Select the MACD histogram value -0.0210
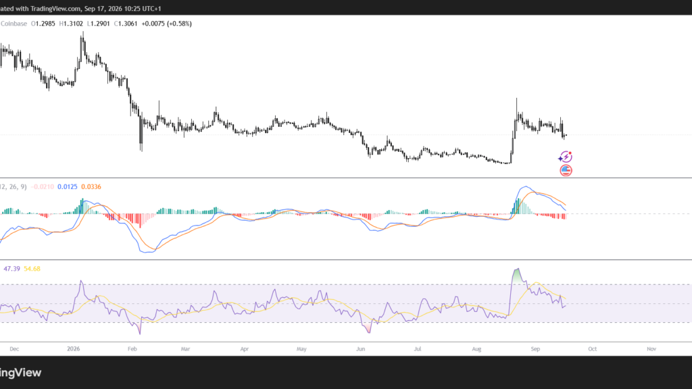692x389 pixels. [43, 187]
